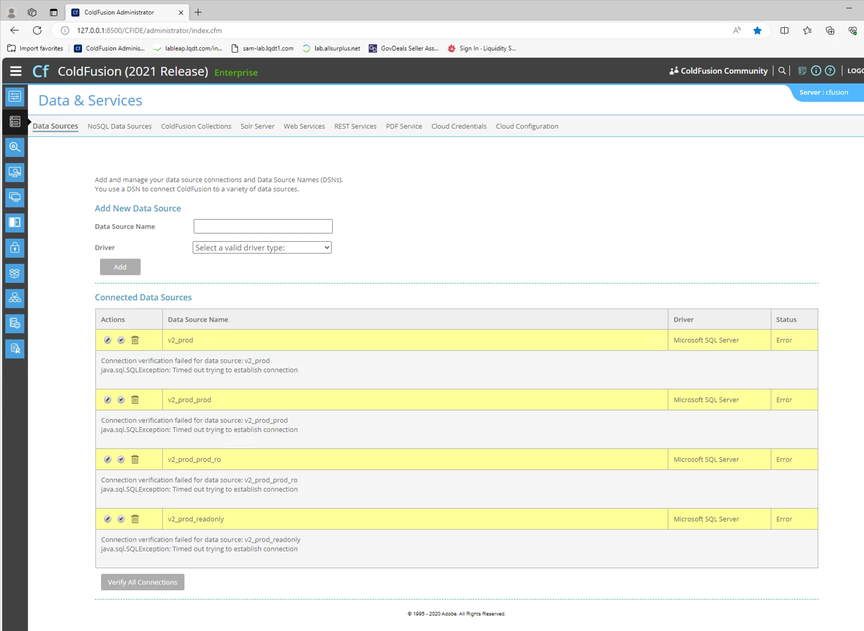
Task: Click the v2_prod_prod_ro data source name
Action: tap(194, 459)
